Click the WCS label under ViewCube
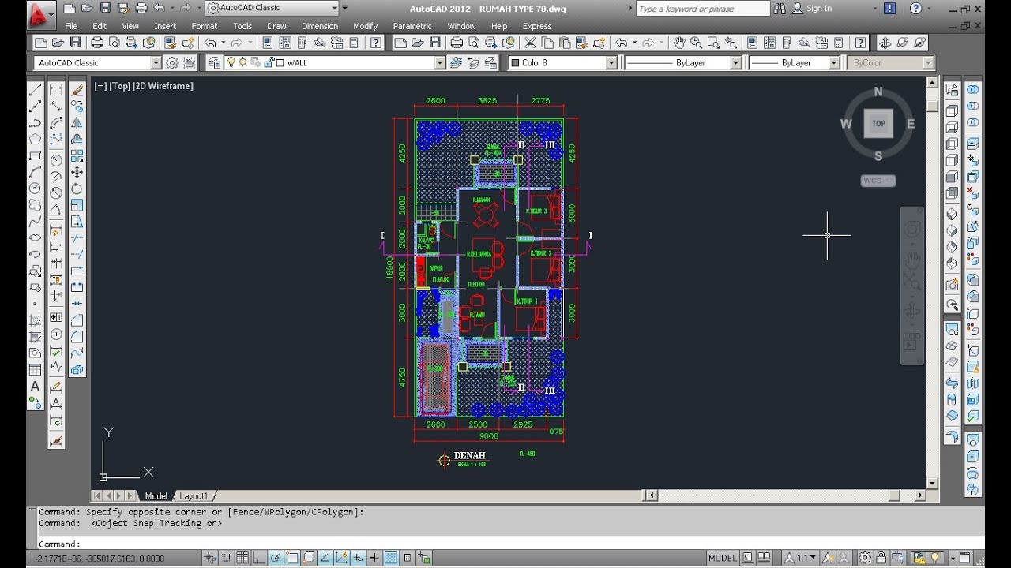 [x=878, y=181]
